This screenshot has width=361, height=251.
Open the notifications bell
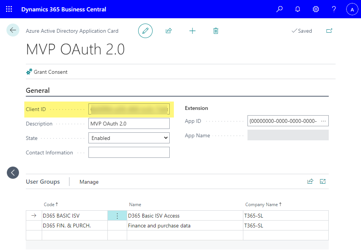click(298, 9)
